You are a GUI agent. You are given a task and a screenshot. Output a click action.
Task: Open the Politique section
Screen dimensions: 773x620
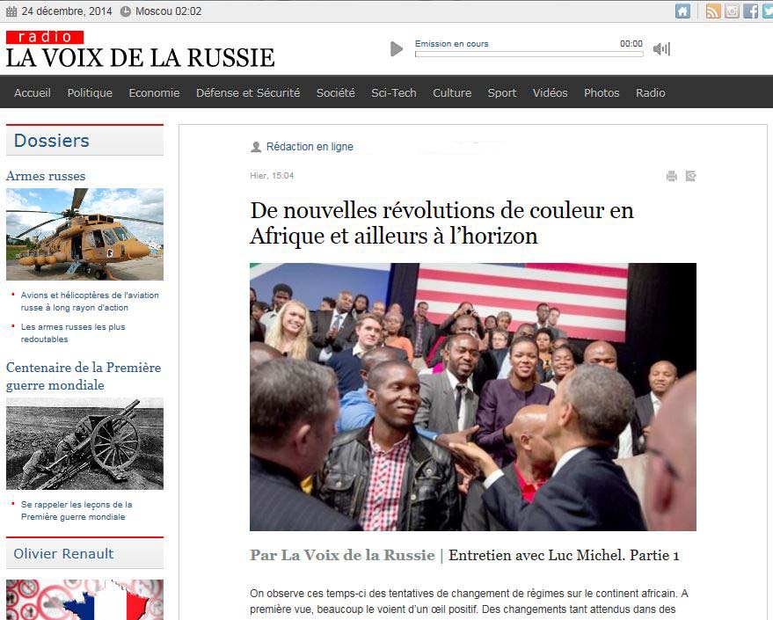click(90, 92)
